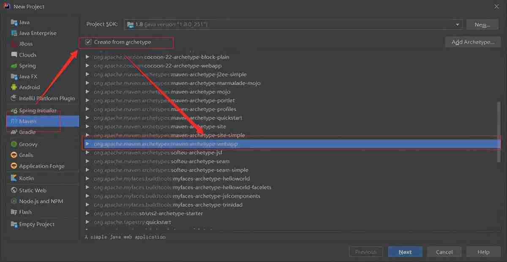Image resolution: width=507 pixels, height=262 pixels.
Task: Open Help for the dialog
Action: coord(483,252)
